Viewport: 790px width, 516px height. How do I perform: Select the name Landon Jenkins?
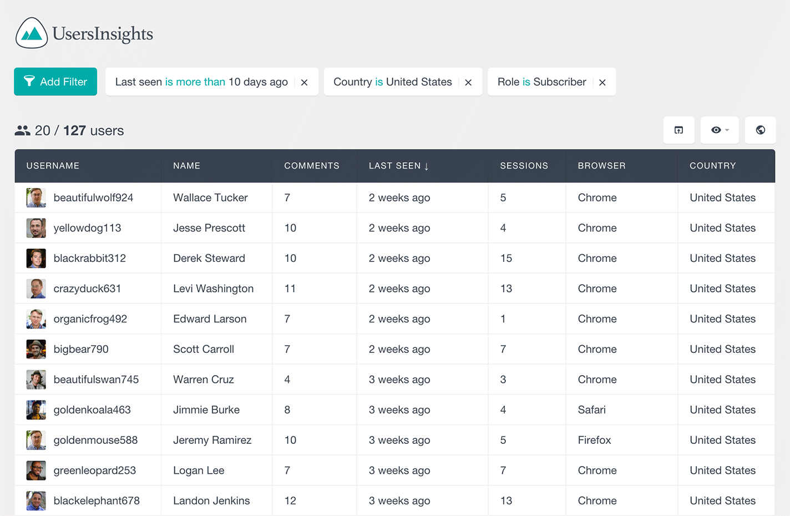pos(211,500)
